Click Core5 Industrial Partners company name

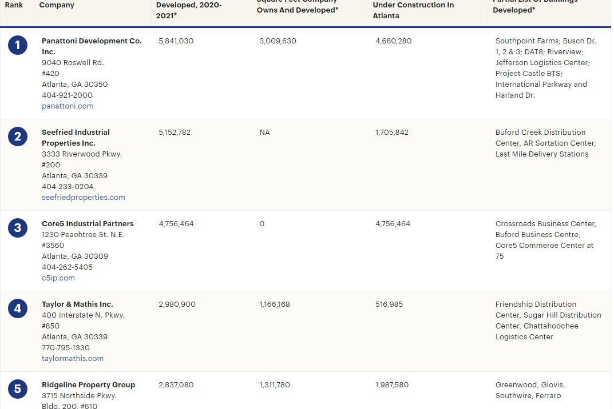click(88, 224)
